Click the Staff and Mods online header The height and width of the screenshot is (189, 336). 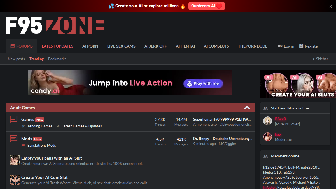[290, 108]
